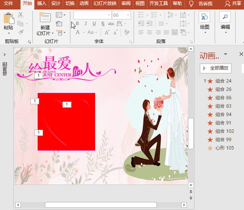Viewport: 244px width, 210px height.
Task: Open paragraph group dialog launcher
Action: coord(191,42)
